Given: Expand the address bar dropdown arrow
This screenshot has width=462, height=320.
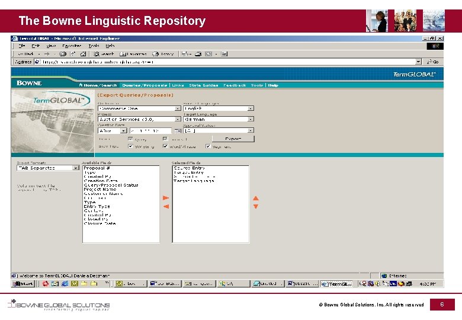Looking at the screenshot, I should coord(418,62).
